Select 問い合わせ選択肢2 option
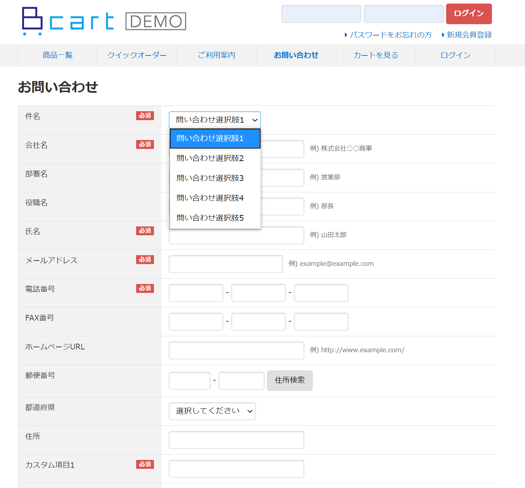Image resolution: width=525 pixels, height=488 pixels. click(215, 158)
